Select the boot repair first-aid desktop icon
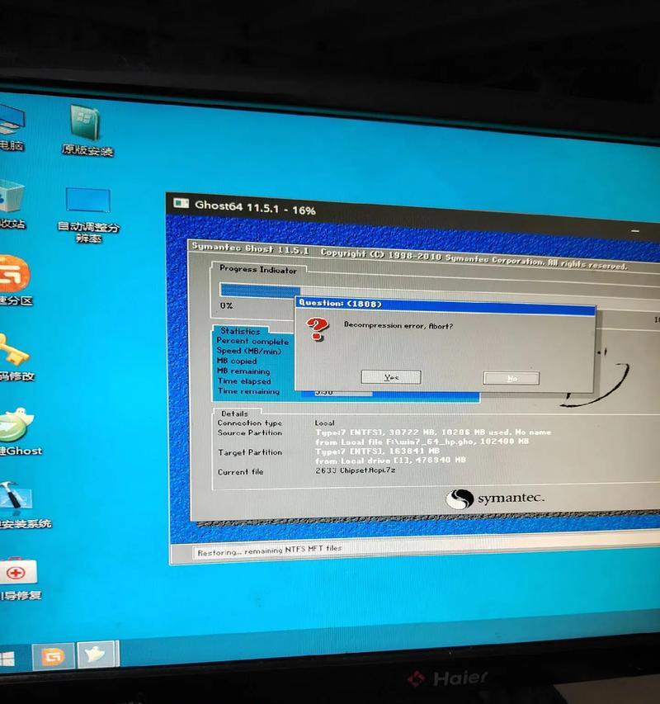 tap(19, 579)
